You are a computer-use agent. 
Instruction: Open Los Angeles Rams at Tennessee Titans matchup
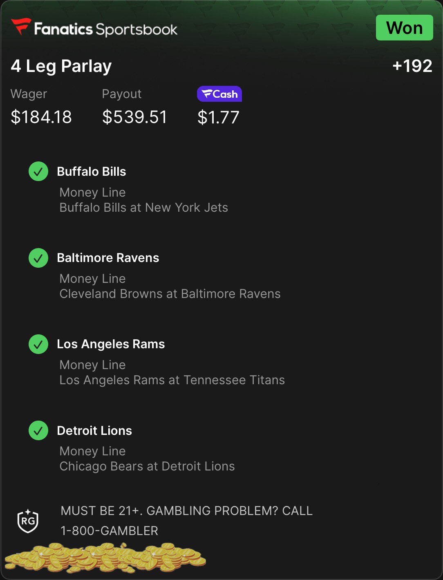[172, 380]
